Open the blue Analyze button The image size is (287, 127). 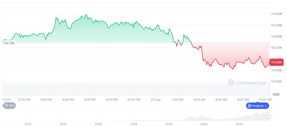tap(258, 106)
